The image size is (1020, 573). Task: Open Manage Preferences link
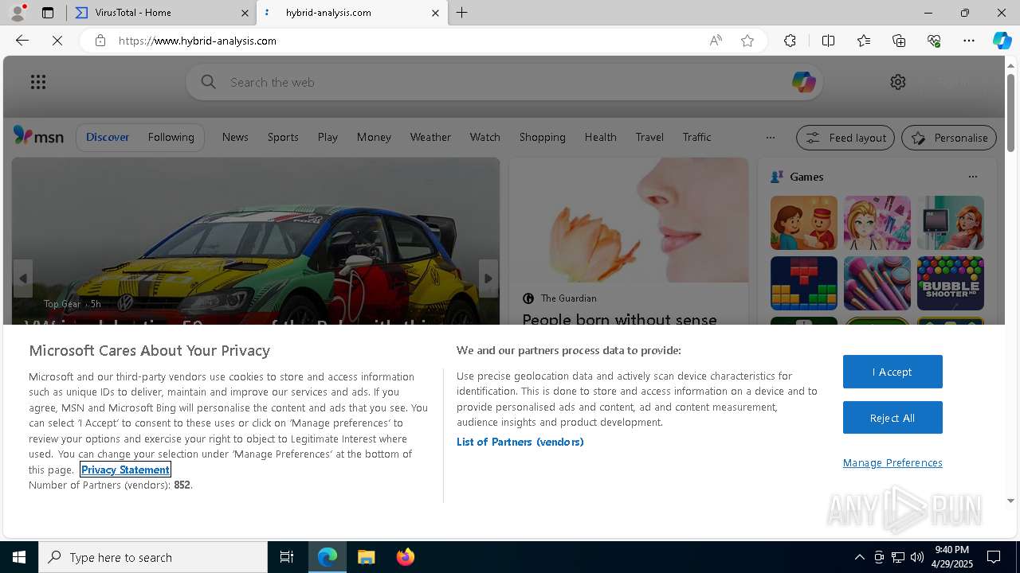[x=892, y=462]
